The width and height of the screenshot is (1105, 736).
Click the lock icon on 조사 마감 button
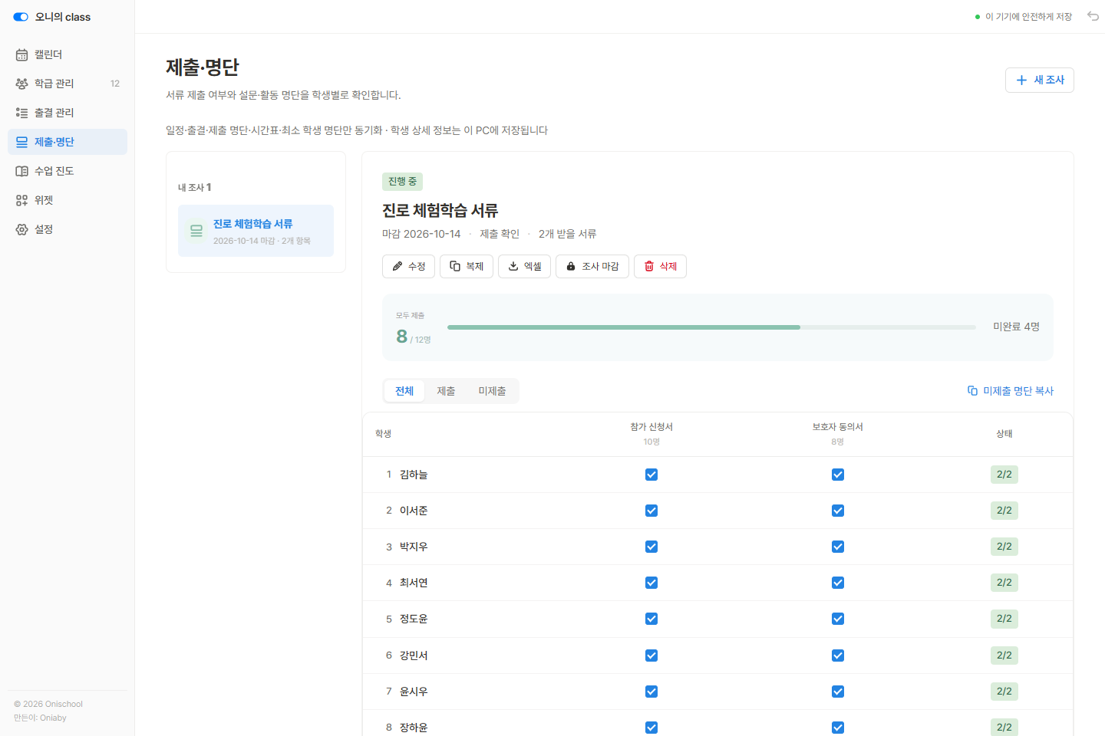571,266
